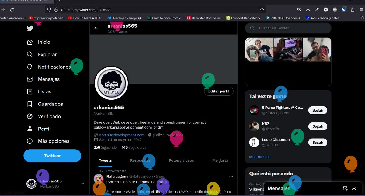Open Firefox hamburger application menu

(x=361, y=10)
